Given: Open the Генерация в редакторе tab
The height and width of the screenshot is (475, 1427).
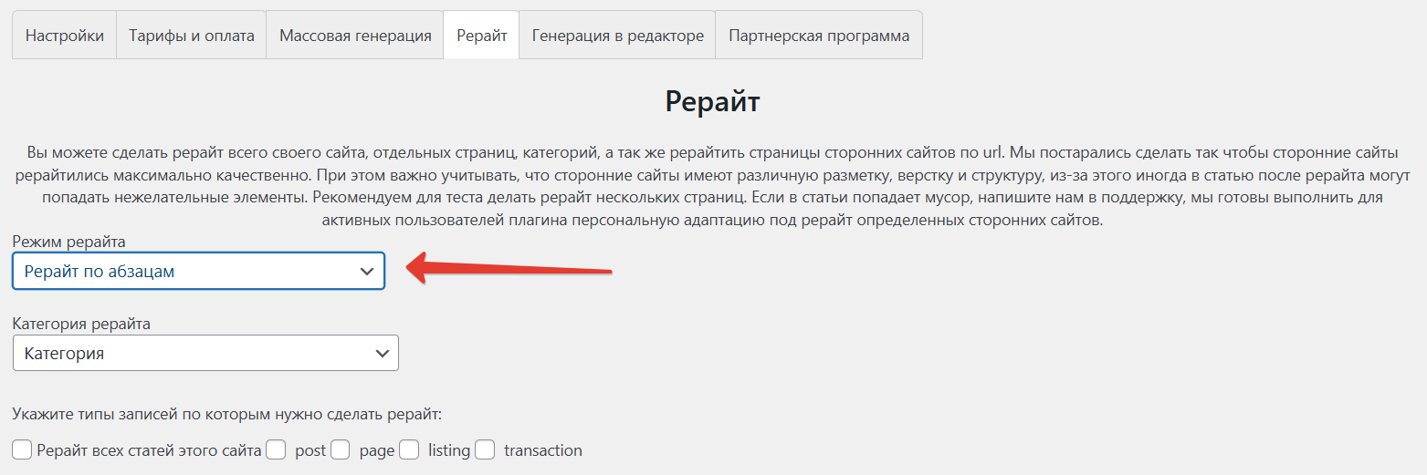Looking at the screenshot, I should click(x=617, y=36).
